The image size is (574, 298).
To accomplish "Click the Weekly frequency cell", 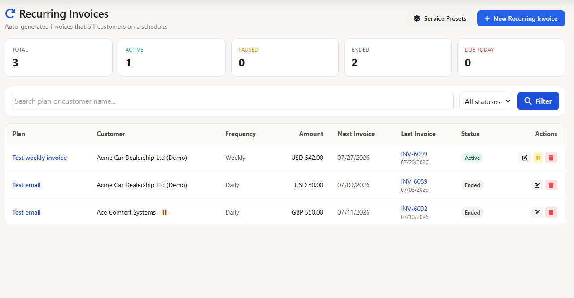I will click(x=235, y=158).
